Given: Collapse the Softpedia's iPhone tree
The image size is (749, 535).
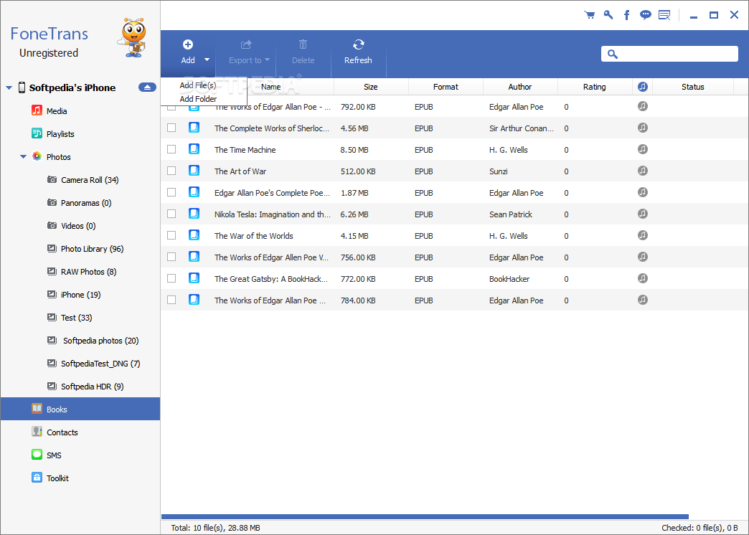Looking at the screenshot, I should 9,88.
